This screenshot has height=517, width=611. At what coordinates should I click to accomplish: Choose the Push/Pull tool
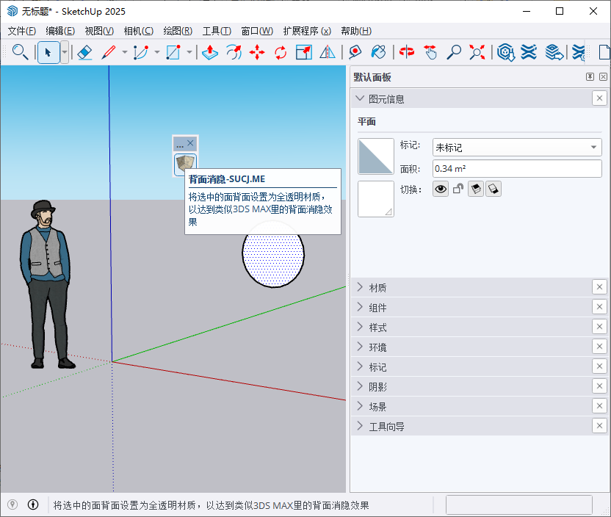210,52
